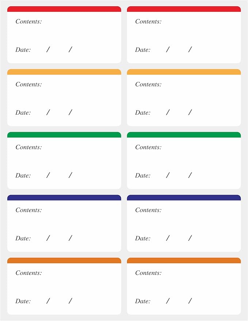Click the bottom-left orange header bar
The width and height of the screenshot is (248, 321).
(64, 260)
